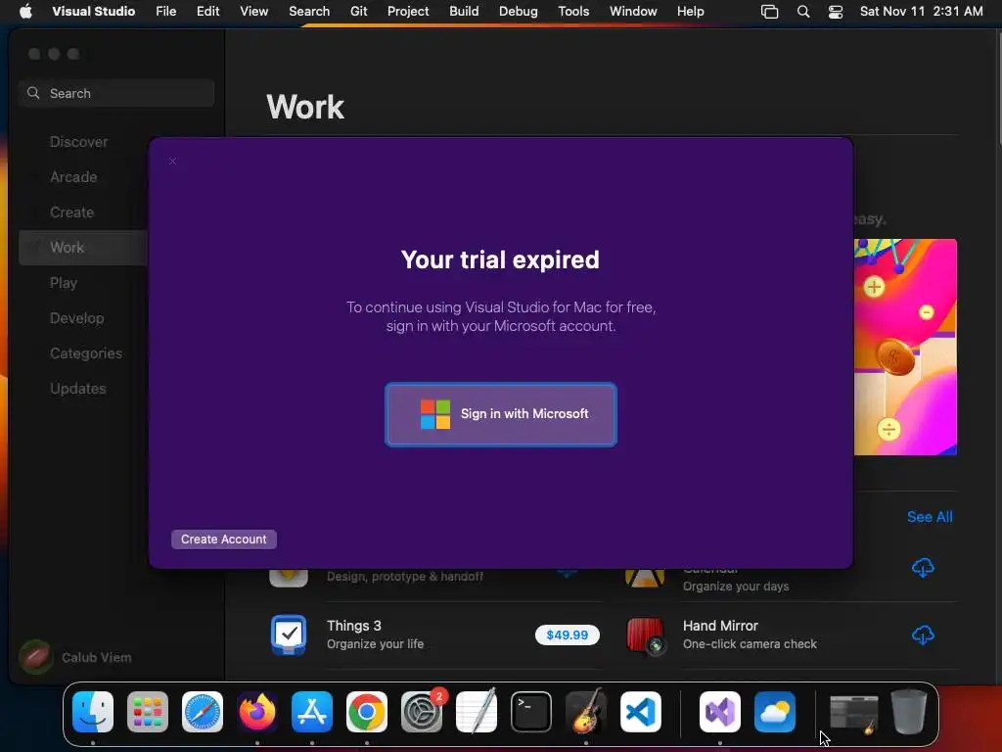
Task: Click the App Store window scrollbar
Action: tap(998, 89)
